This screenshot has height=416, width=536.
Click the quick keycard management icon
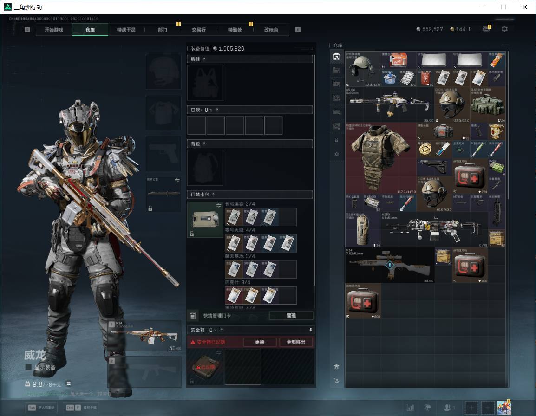click(x=193, y=316)
